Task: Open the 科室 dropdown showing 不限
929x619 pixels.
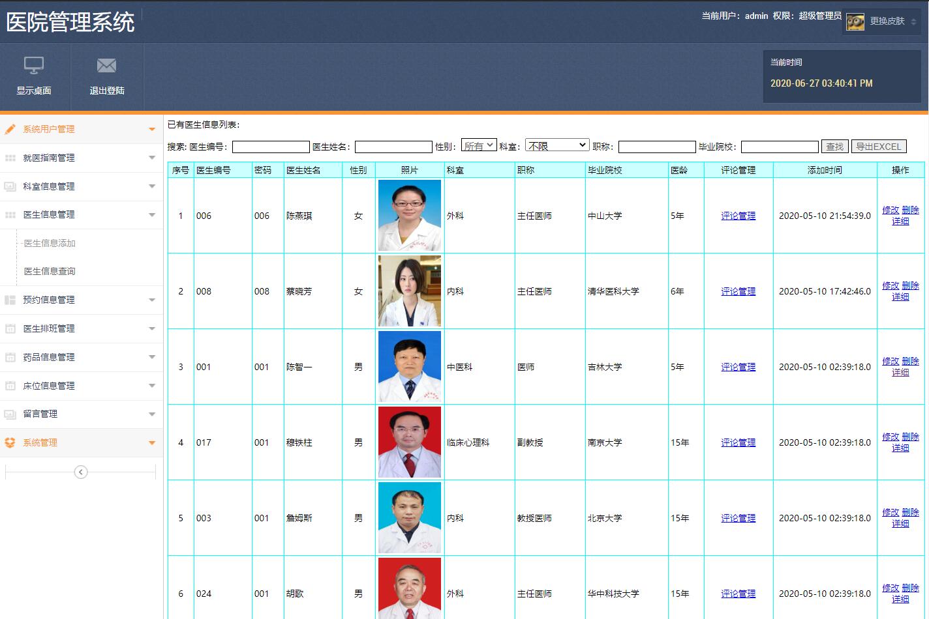Action: click(556, 144)
